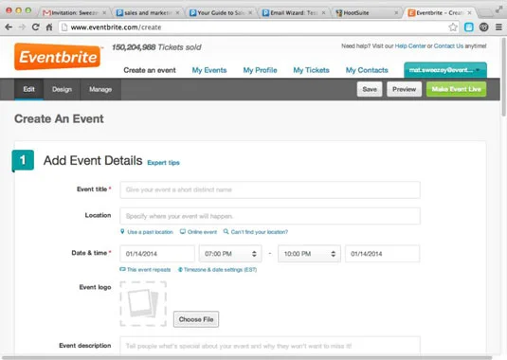Click Can't find your location link
This screenshot has width=507, height=360.
coord(256,232)
